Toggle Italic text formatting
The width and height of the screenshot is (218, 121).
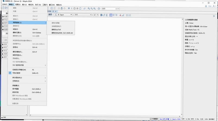click(104, 15)
